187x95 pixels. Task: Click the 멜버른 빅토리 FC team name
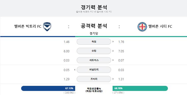click(28, 26)
